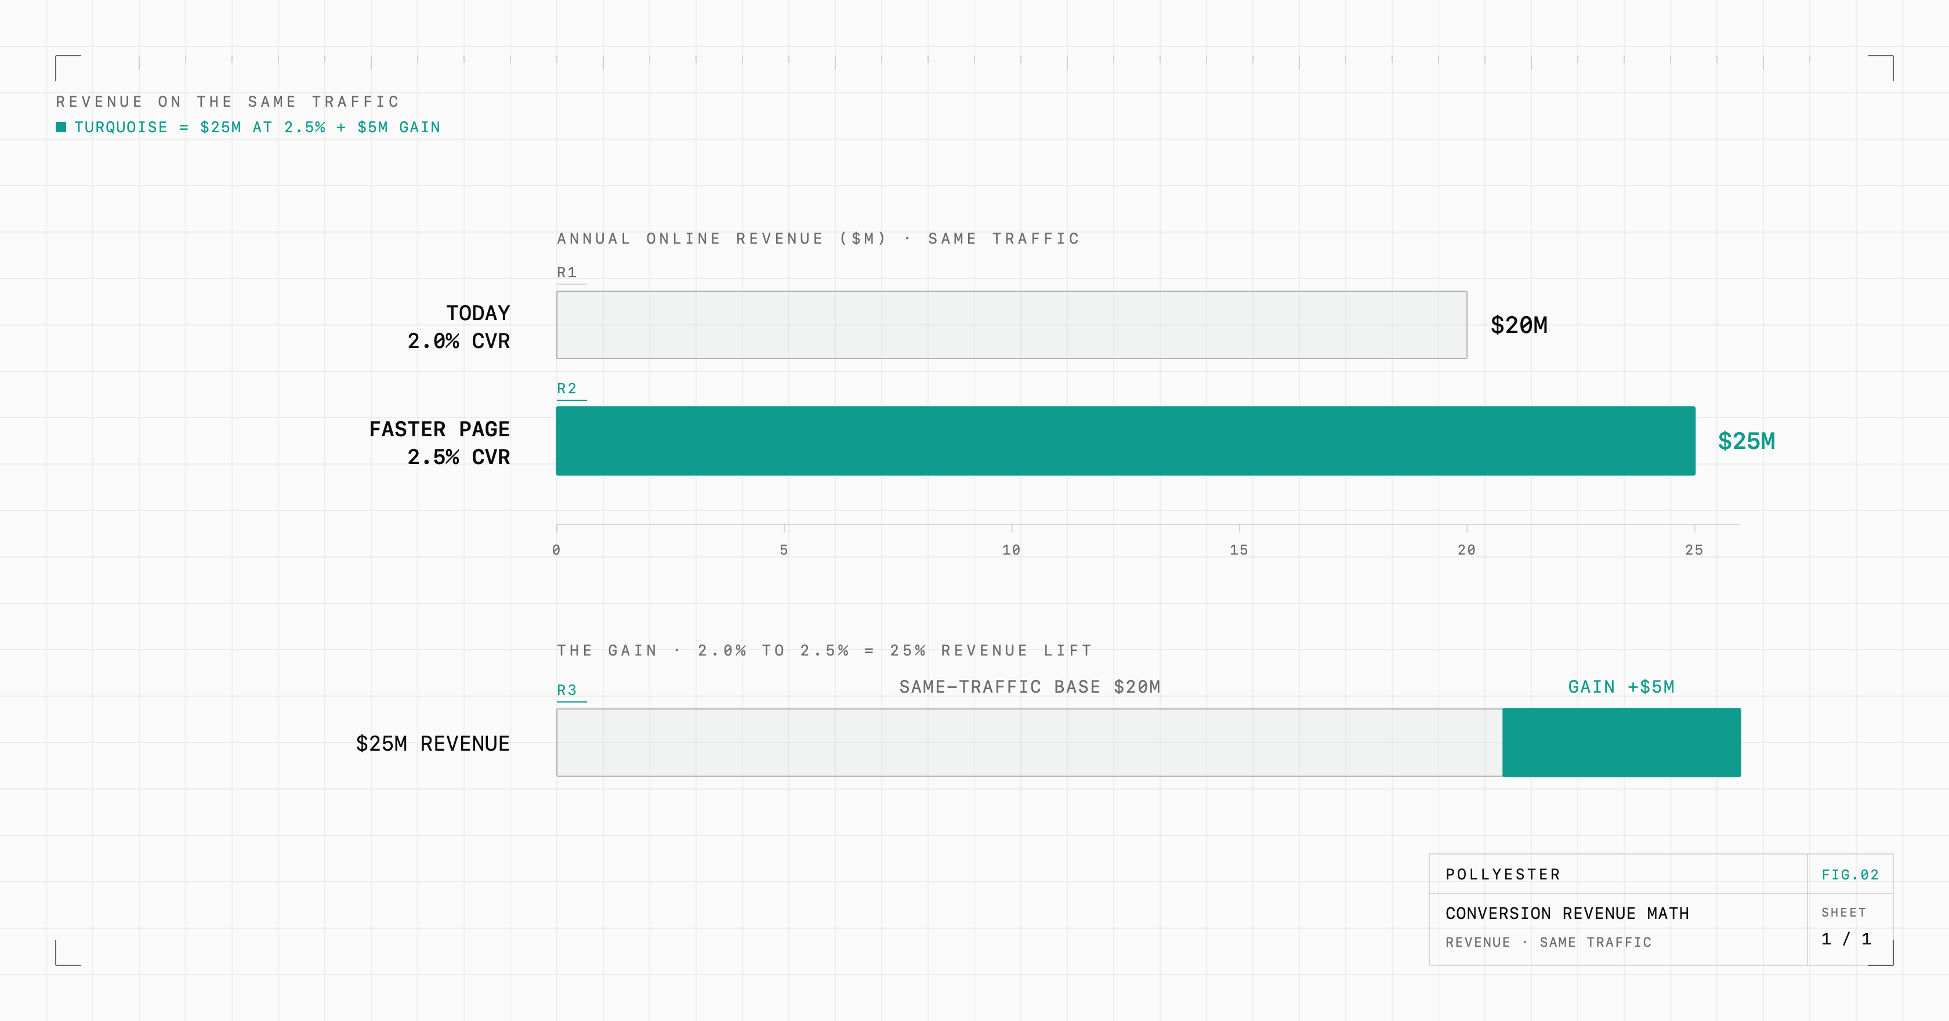Image resolution: width=1949 pixels, height=1021 pixels.
Task: Click the turquoise $25M value label
Action: (1746, 441)
